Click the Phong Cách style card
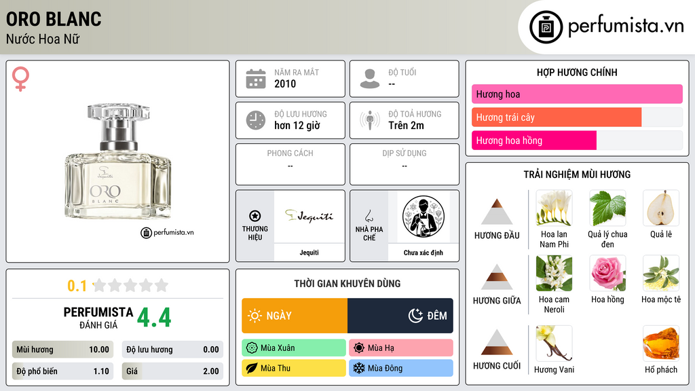Screen dimensions: 695x391 pyautogui.click(x=290, y=164)
